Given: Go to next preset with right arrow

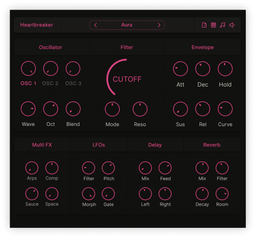Looking at the screenshot, I should pyautogui.click(x=159, y=25).
